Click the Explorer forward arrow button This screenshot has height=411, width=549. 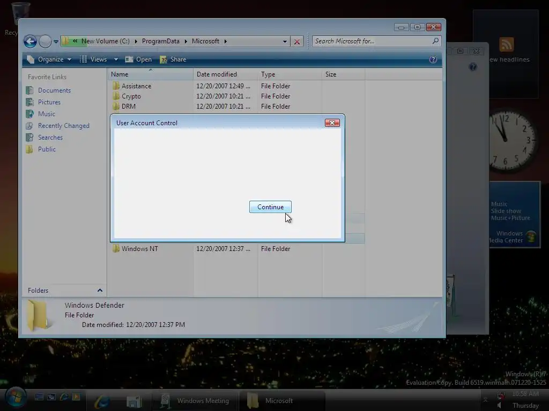(x=45, y=42)
